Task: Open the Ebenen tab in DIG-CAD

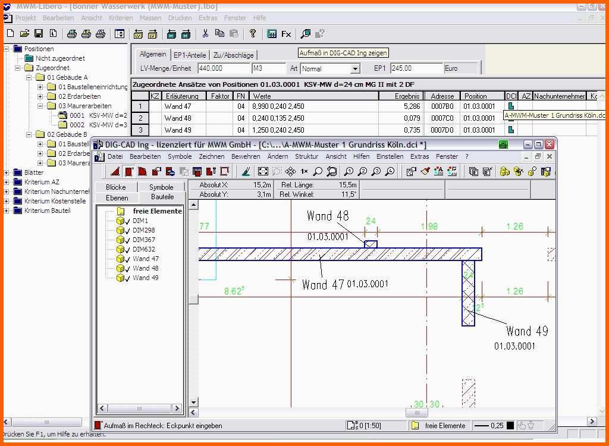Action: coord(117,198)
